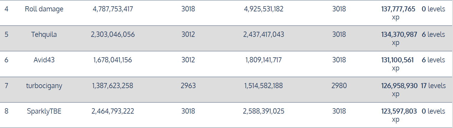Open the Avid43 player name

click(x=44, y=60)
